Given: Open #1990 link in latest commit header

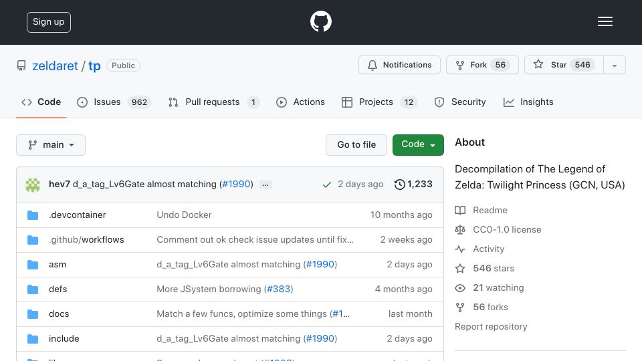Looking at the screenshot, I should pyautogui.click(x=236, y=185).
